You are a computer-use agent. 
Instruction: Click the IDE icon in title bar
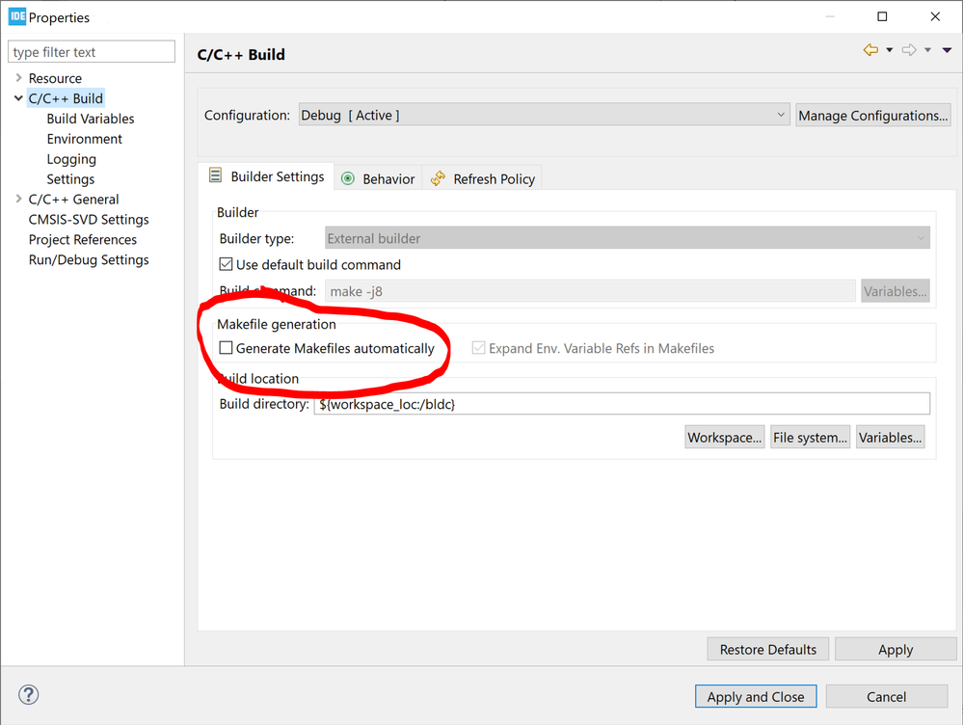(16, 16)
